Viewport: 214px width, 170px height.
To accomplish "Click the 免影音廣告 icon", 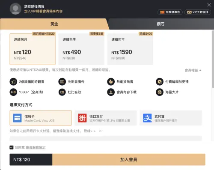I will tap(62, 82).
